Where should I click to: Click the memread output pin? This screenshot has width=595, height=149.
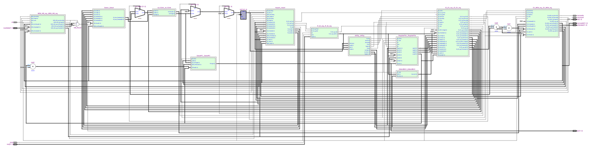575,17
